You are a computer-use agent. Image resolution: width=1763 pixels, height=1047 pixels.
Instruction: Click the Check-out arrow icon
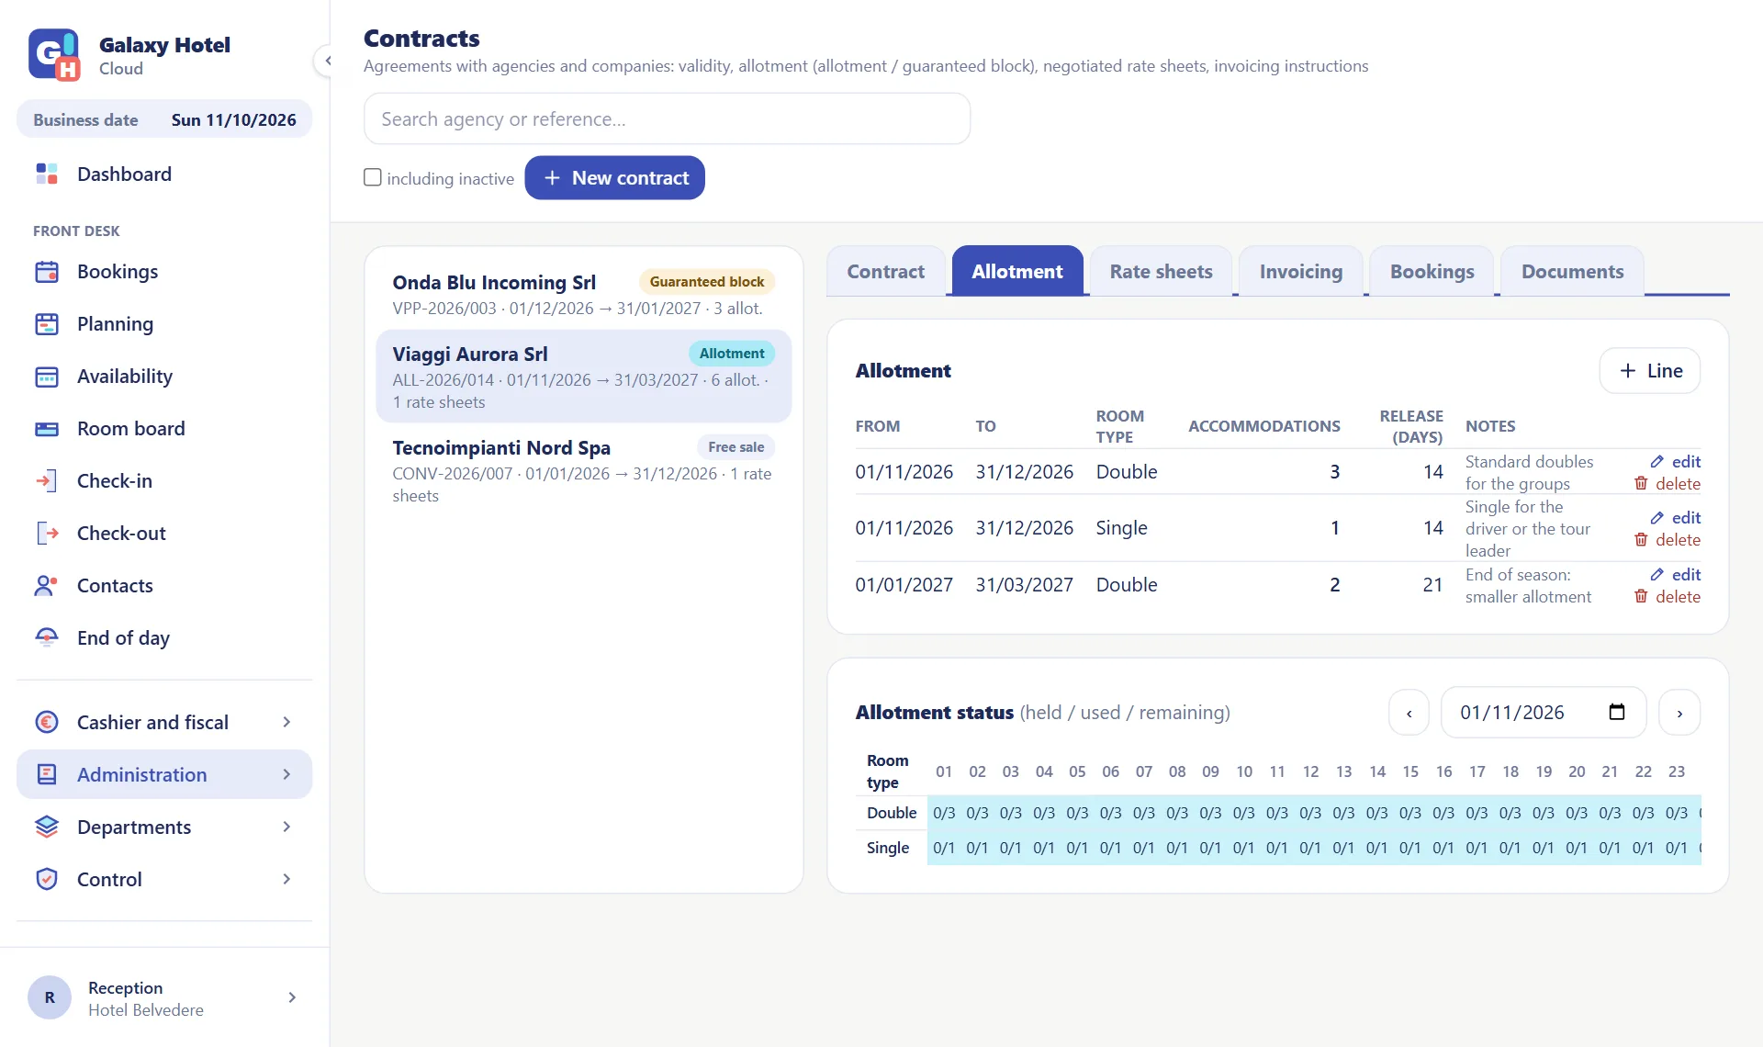click(47, 534)
